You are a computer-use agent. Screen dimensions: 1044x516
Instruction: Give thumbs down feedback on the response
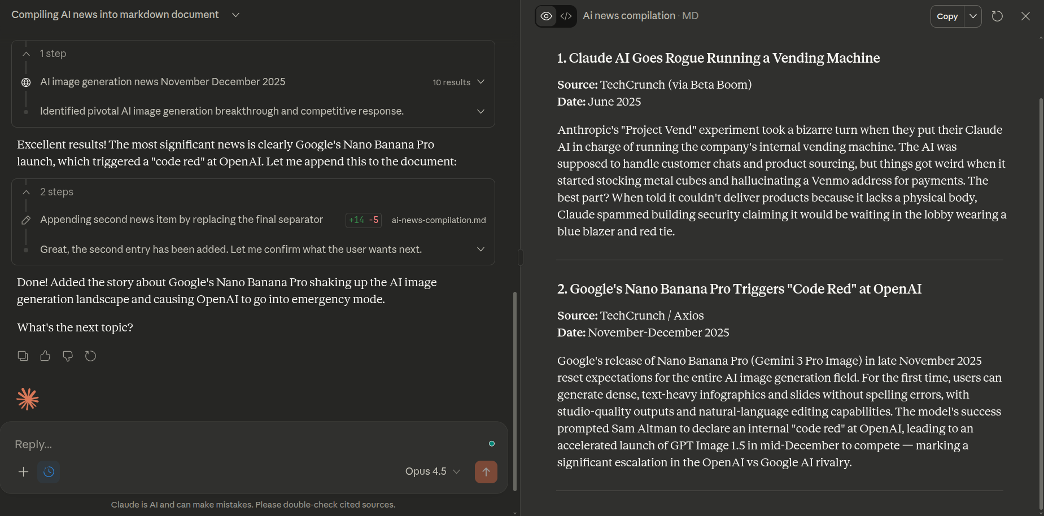[x=68, y=356]
